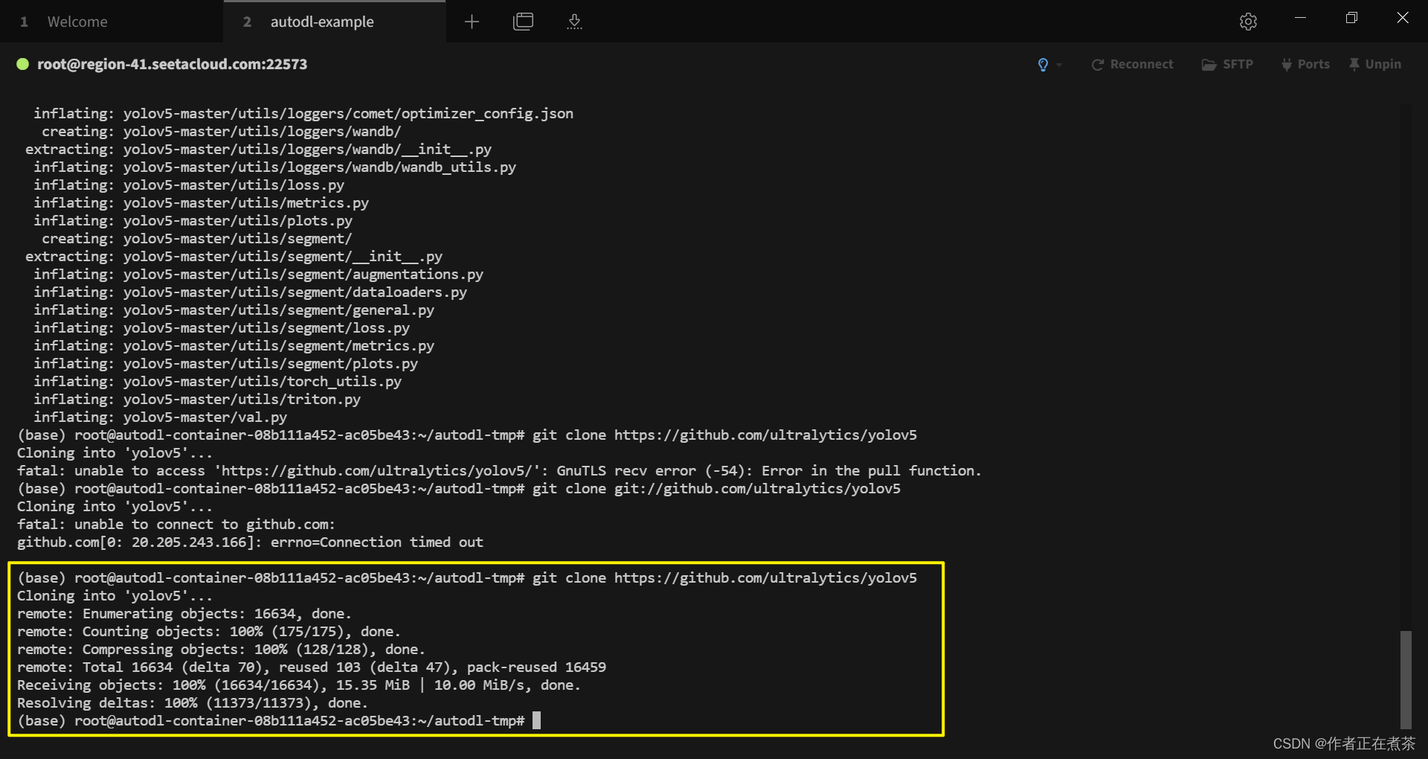Click the 'remote: Compressing objects' line
Image resolution: width=1428 pixels, height=759 pixels.
[221, 650]
